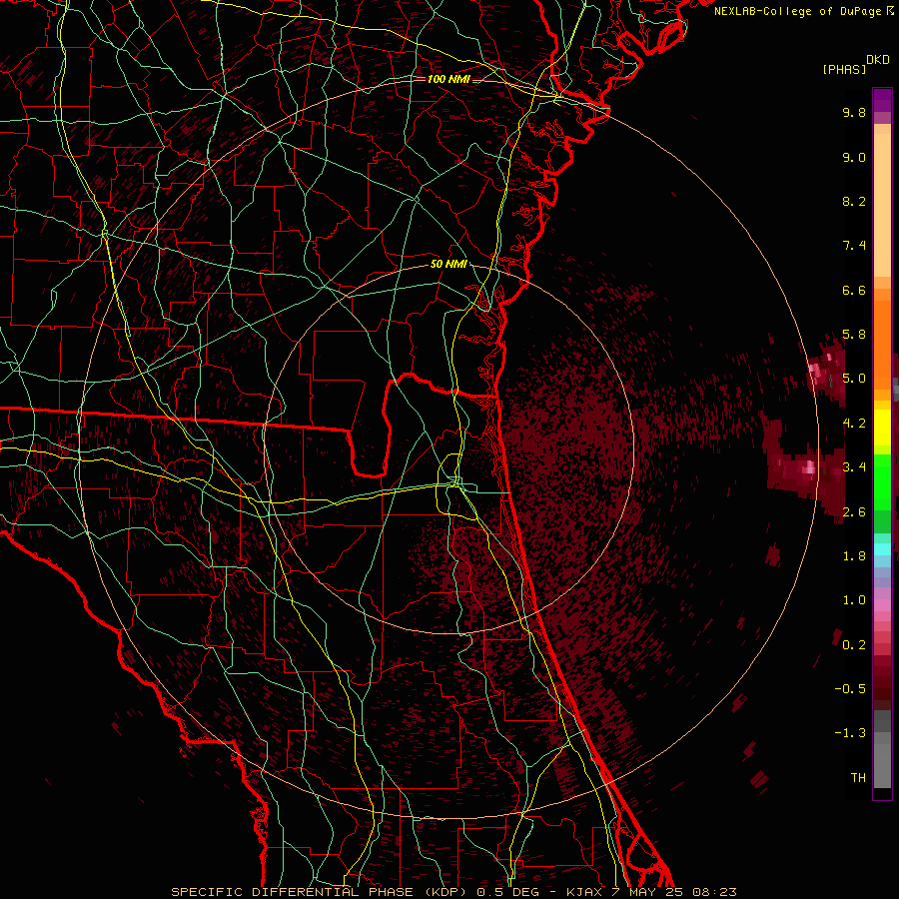The image size is (899, 899).
Task: Click the 100 NMI range ring label
Action: [449, 79]
